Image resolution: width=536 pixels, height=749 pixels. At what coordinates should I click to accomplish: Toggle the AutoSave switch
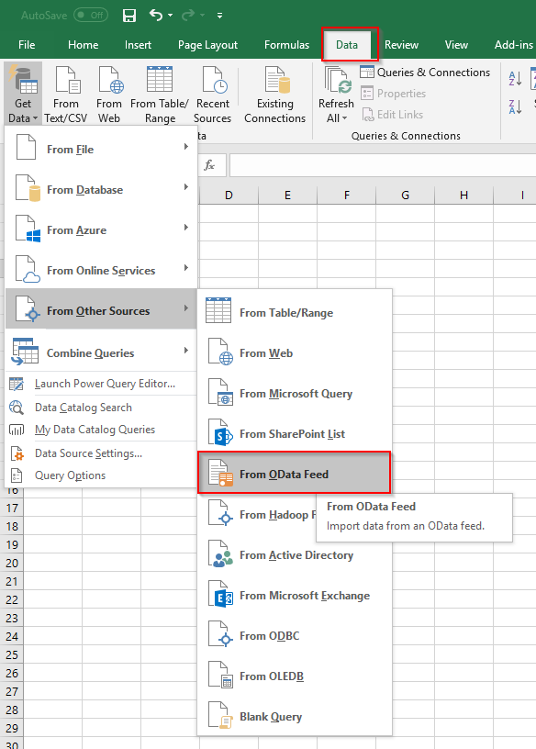click(x=91, y=16)
